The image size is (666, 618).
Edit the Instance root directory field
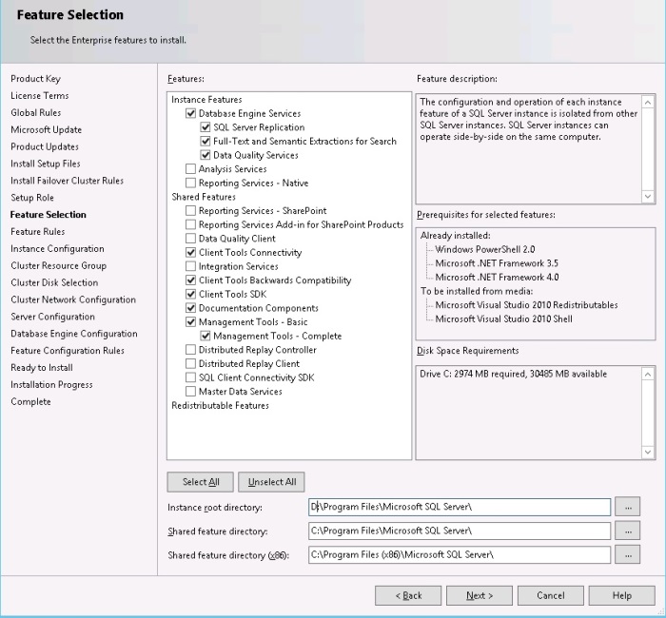pyautogui.click(x=460, y=507)
